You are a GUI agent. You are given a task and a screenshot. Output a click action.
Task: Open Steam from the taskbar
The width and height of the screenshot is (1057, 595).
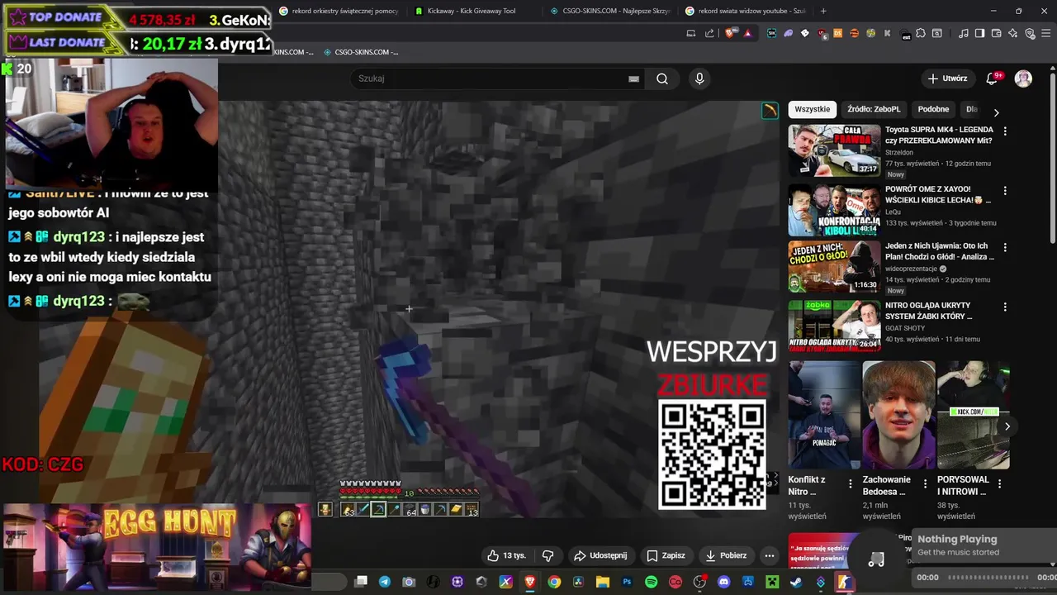pos(796,582)
